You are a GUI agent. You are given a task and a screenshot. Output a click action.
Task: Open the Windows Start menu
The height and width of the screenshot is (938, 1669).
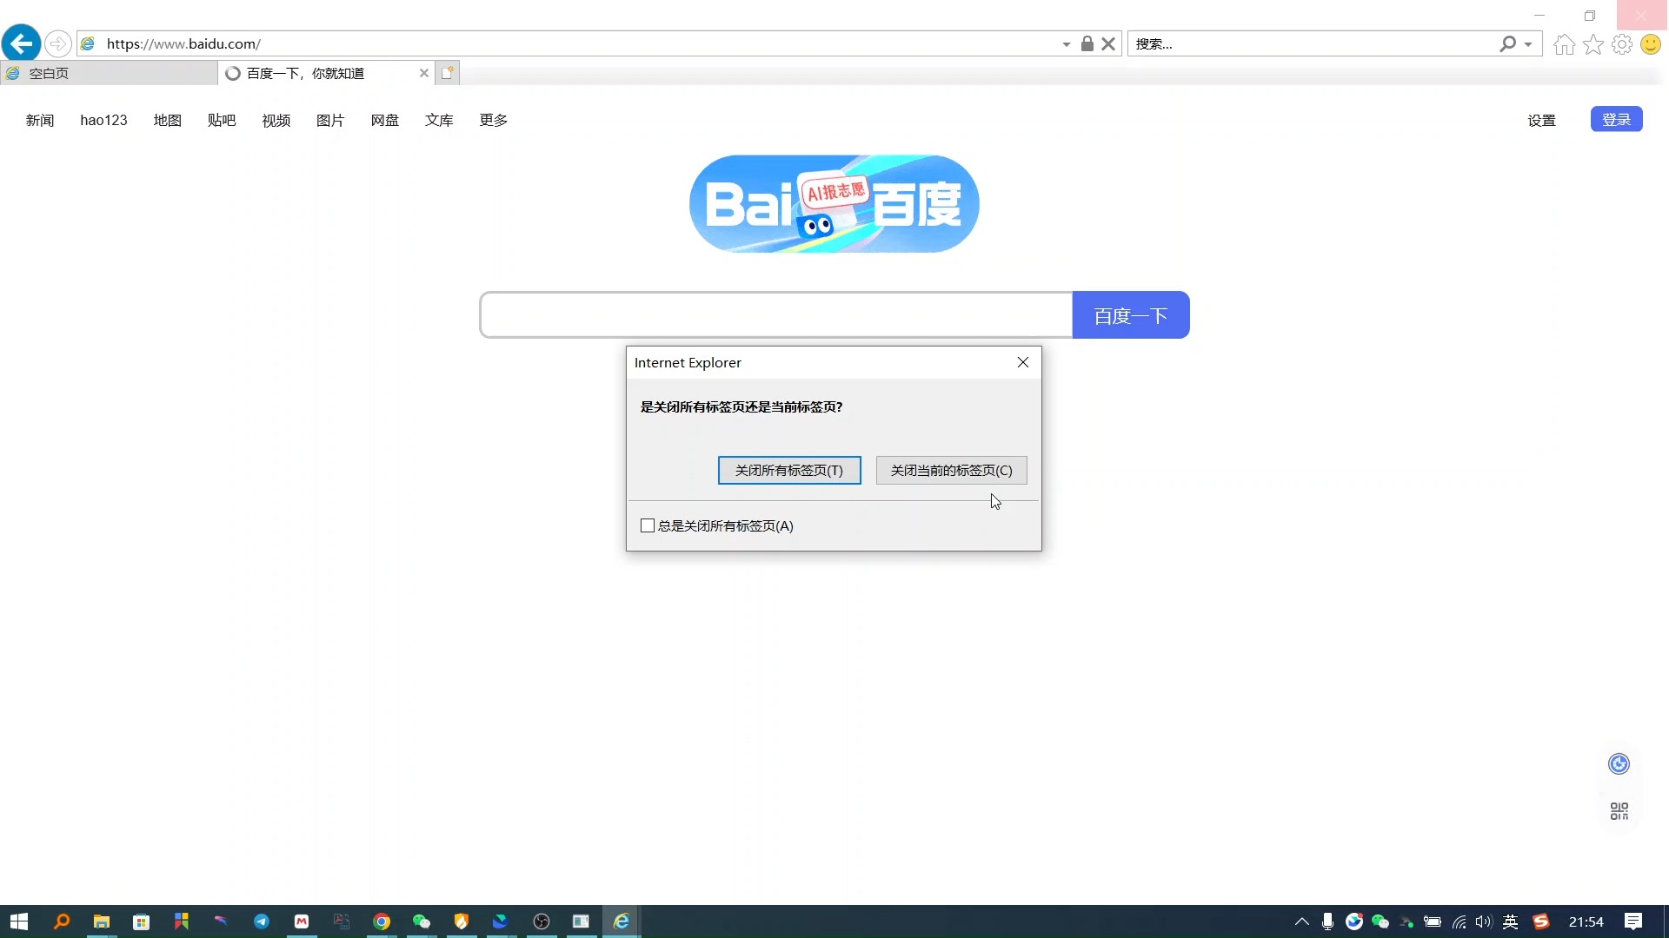pyautogui.click(x=19, y=921)
